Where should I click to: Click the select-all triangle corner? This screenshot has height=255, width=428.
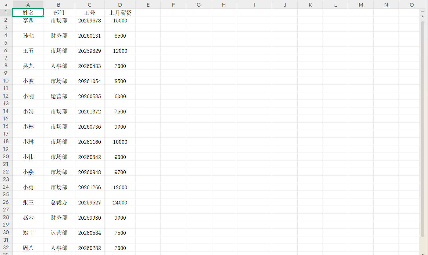6,5
